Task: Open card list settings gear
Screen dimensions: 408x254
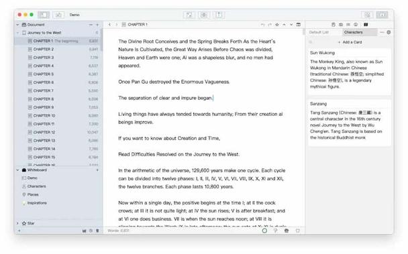Action: tap(389, 32)
